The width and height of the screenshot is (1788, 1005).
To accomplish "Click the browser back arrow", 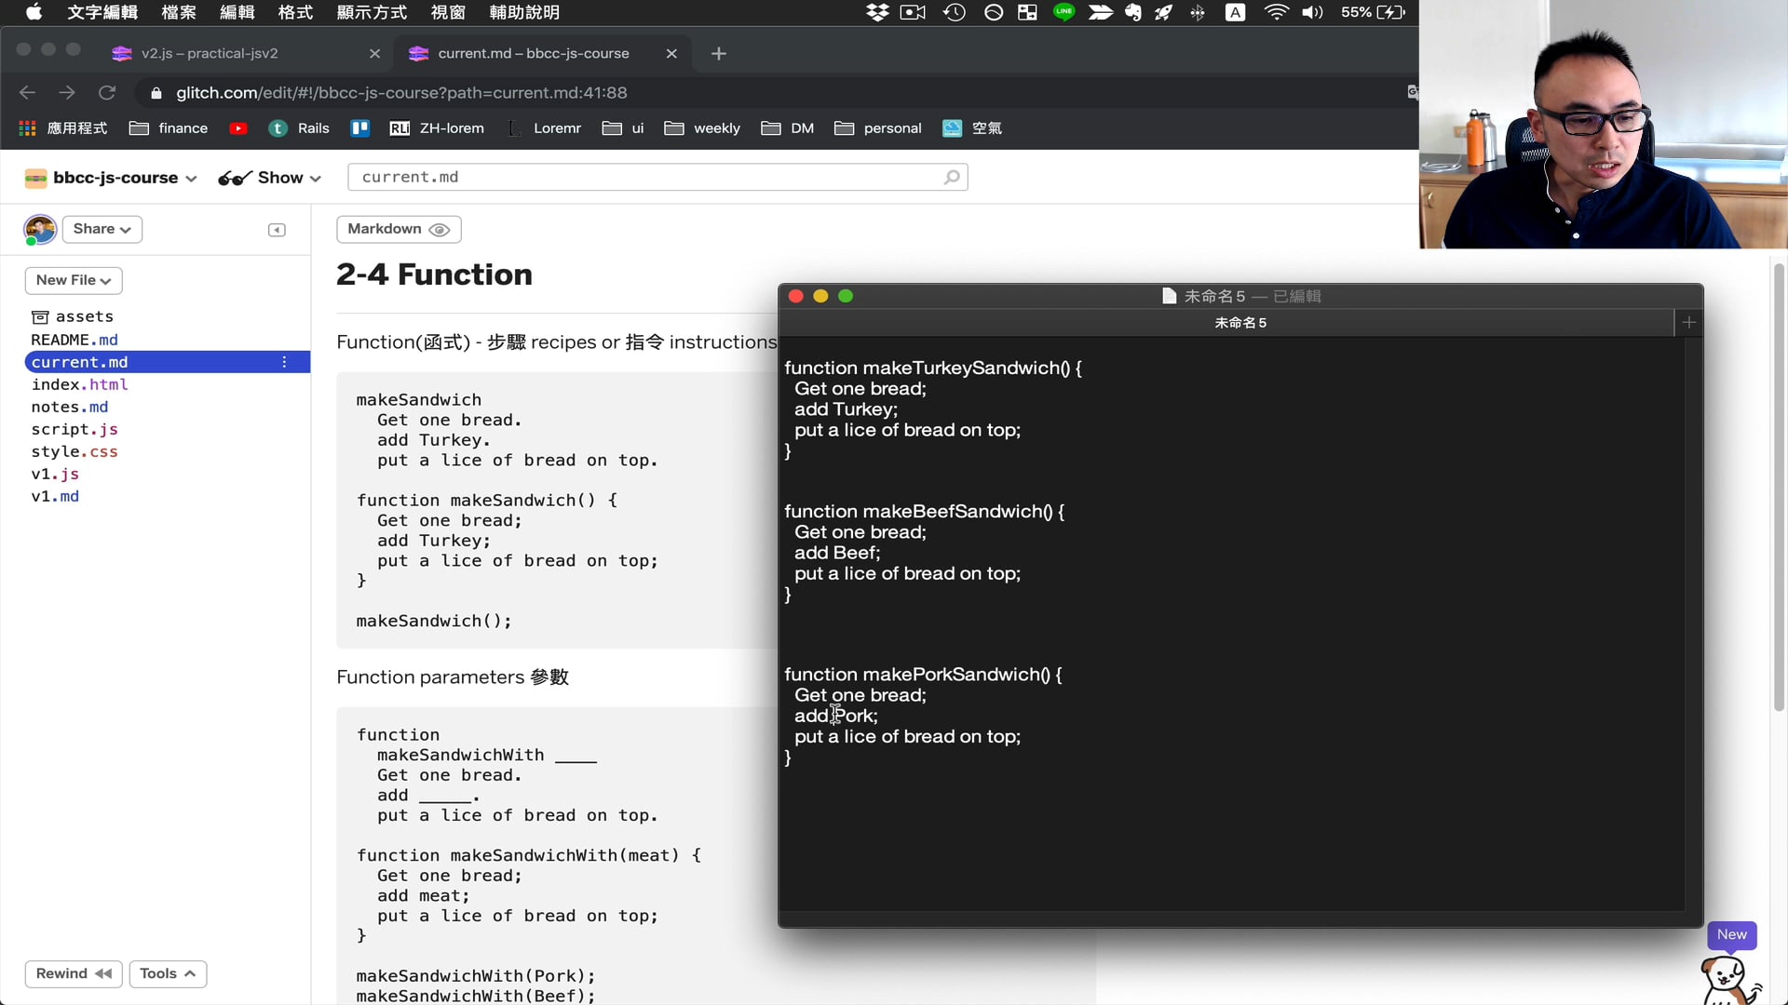I will (27, 92).
